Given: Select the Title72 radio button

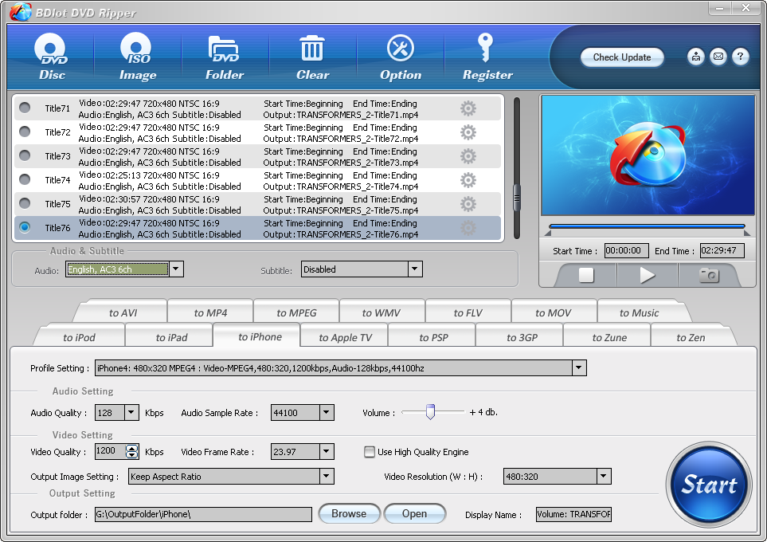Looking at the screenshot, I should (x=25, y=132).
